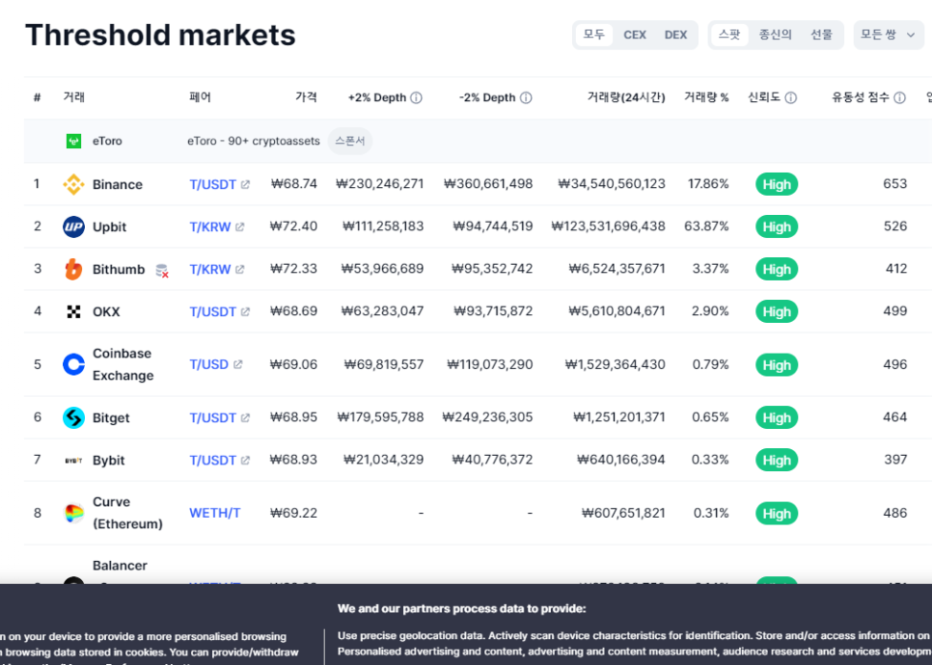This screenshot has height=665, width=932.
Task: Open the OKX T/USDT pair link
Action: [213, 311]
